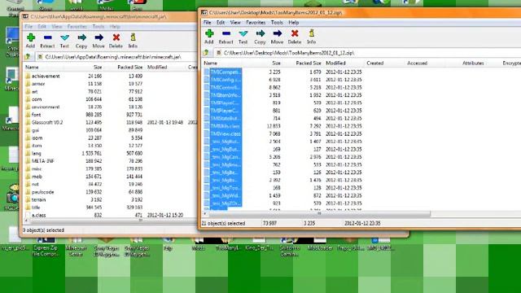The width and height of the screenshot is (521, 293).
Task: Sort by the Name column in the TooManyItems zip window
Action: coord(210,63)
